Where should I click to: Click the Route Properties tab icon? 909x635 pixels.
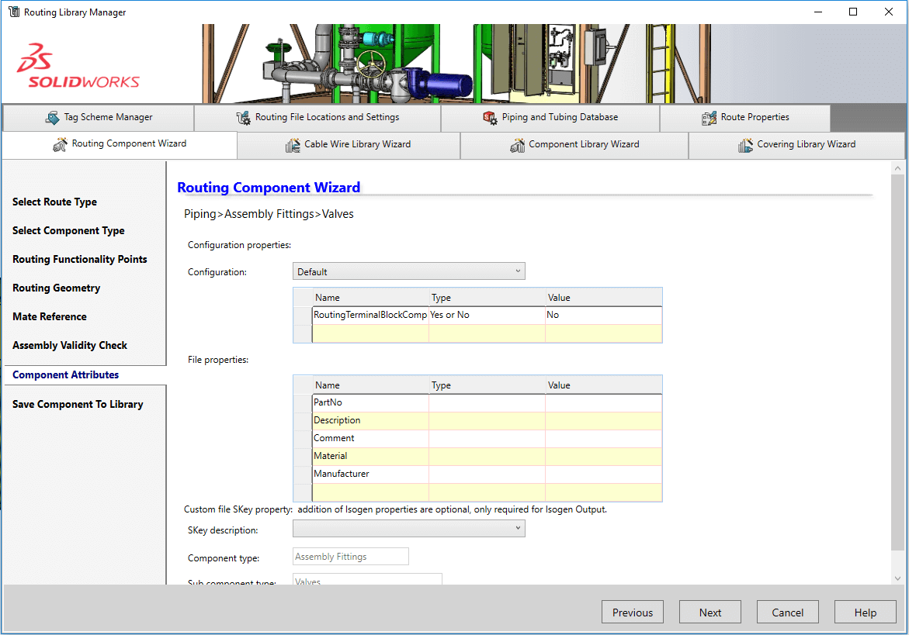[710, 118]
